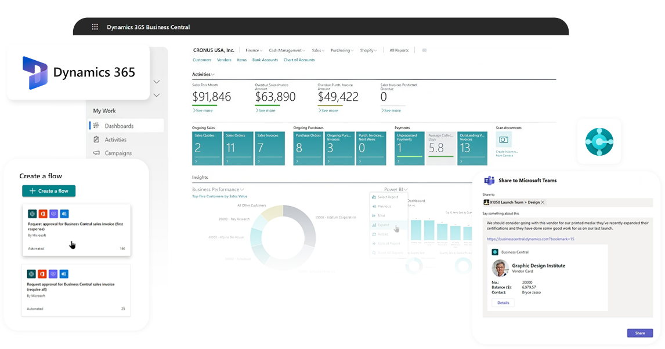Open the first response approval flow card

(77, 230)
